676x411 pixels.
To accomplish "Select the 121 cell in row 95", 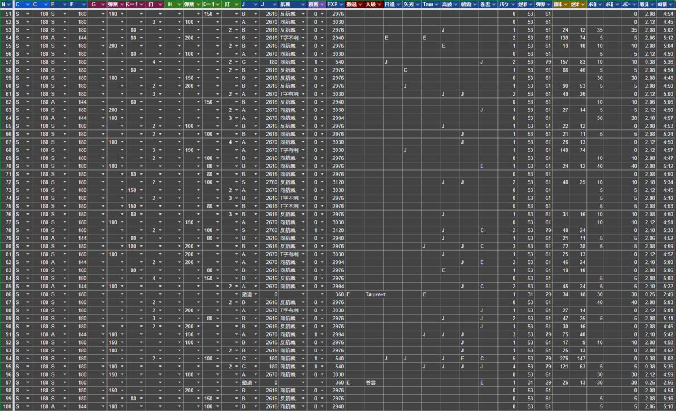I will (x=560, y=366).
